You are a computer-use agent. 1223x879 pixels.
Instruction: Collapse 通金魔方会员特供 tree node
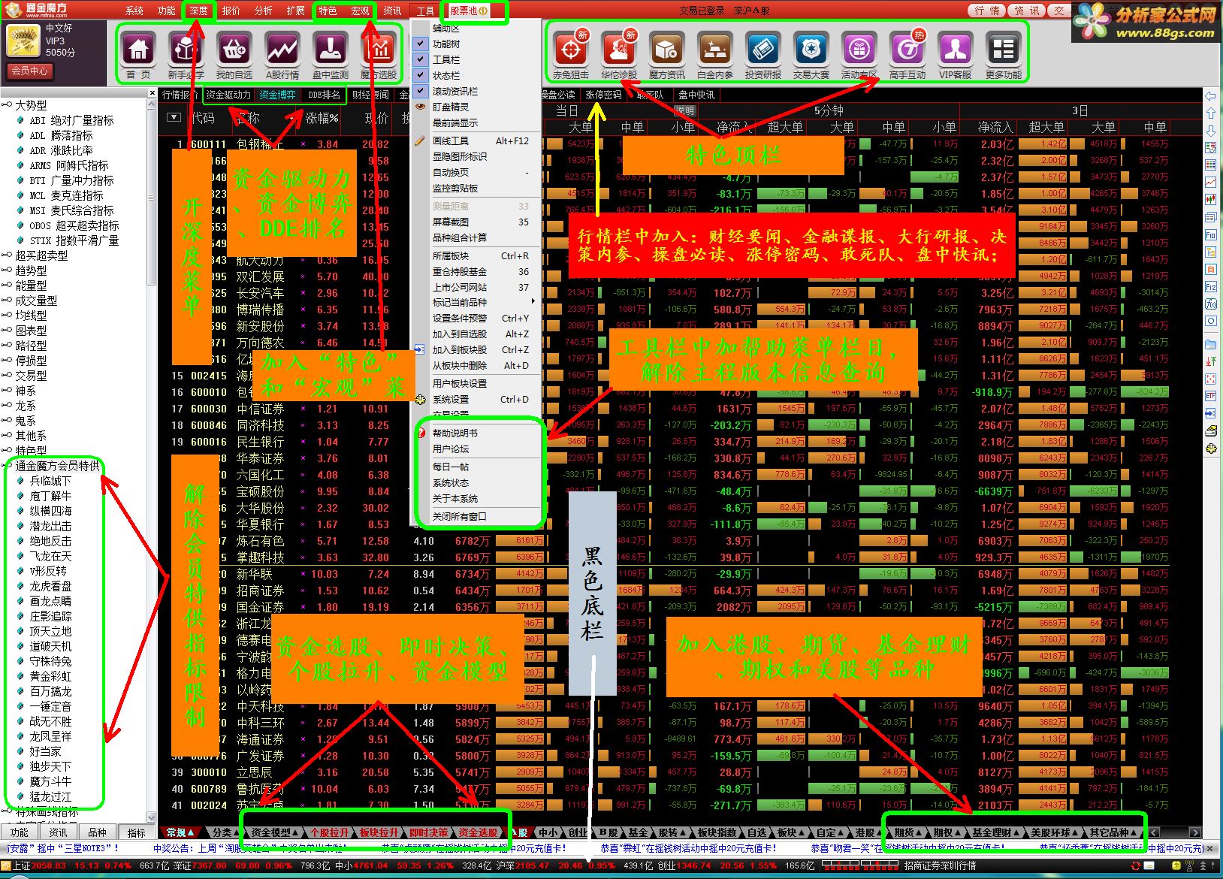coord(7,466)
